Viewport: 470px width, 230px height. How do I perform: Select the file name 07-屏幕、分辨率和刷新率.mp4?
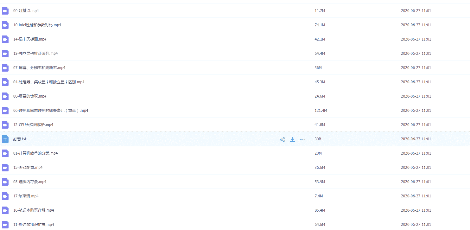pos(39,68)
